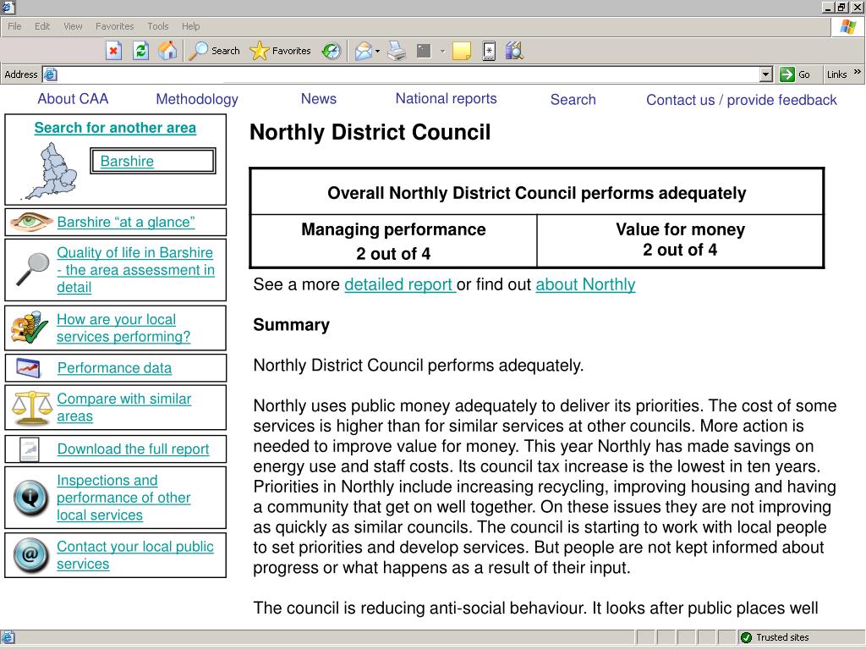
Task: Select the Barshire link in the box
Action: (x=127, y=161)
